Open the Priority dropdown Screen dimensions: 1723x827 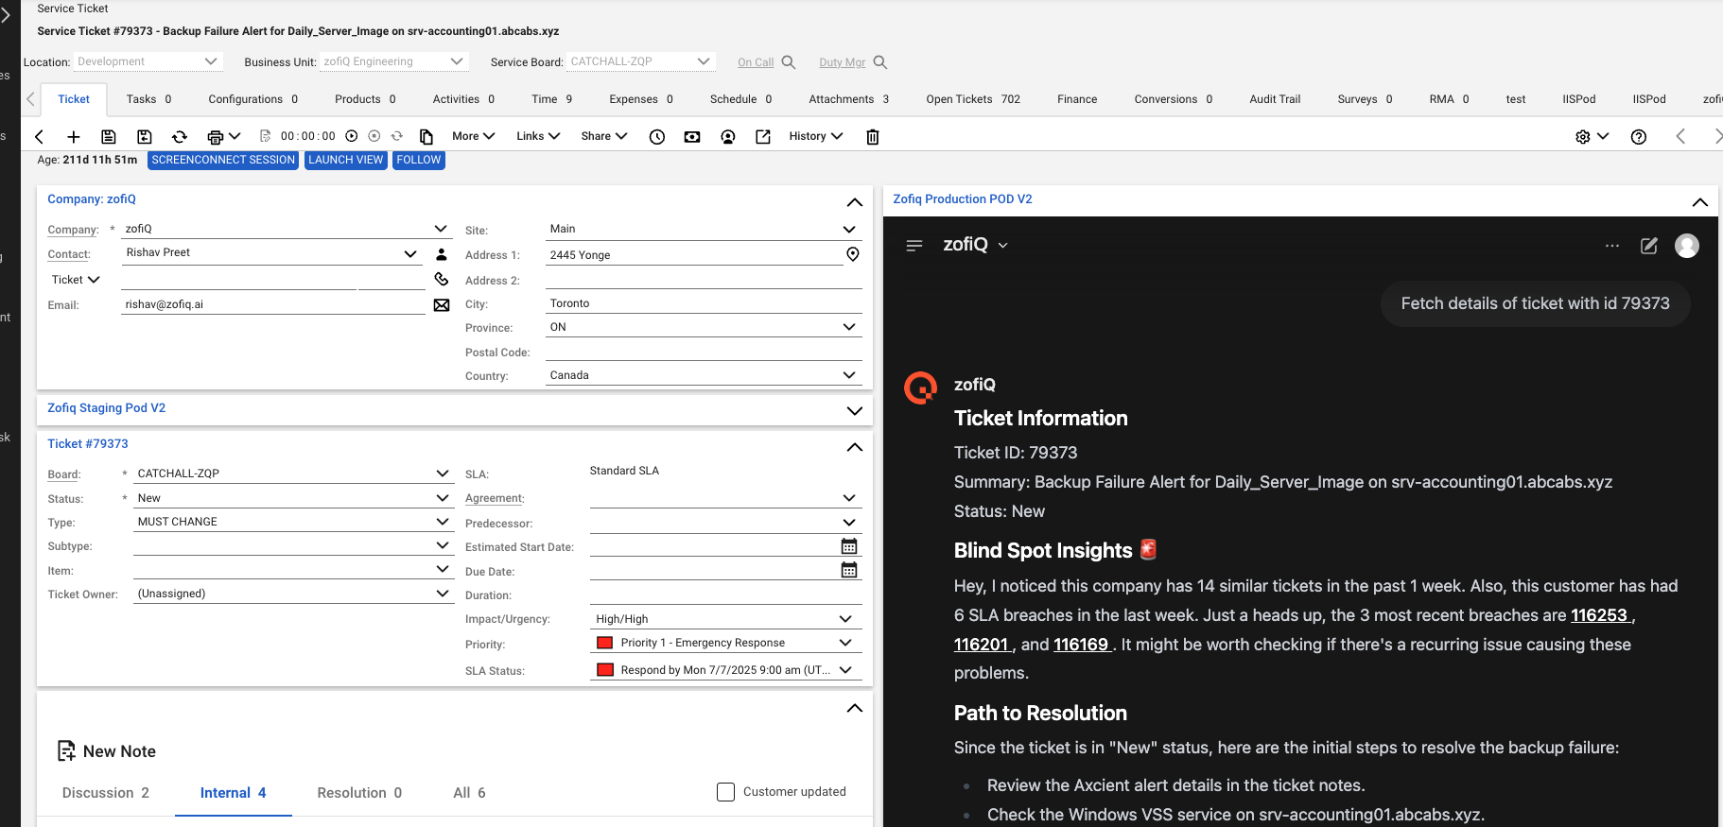click(x=725, y=643)
